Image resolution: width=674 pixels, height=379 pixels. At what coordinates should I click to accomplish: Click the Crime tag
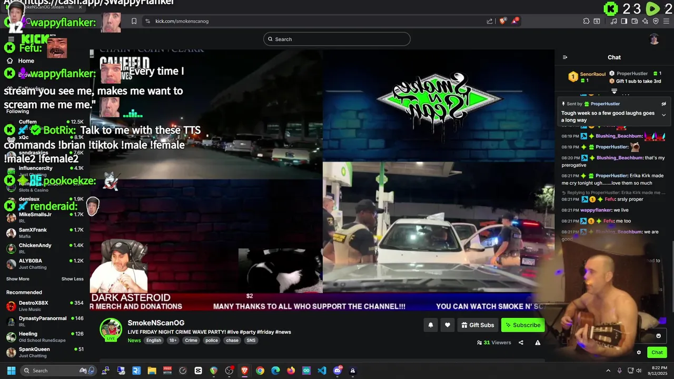coord(191,341)
